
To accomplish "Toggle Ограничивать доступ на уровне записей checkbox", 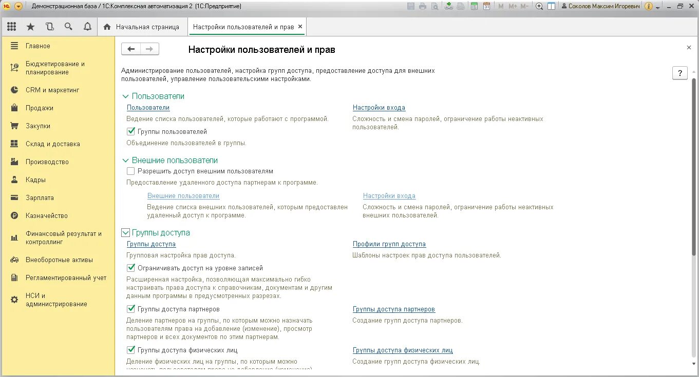I will (130, 268).
